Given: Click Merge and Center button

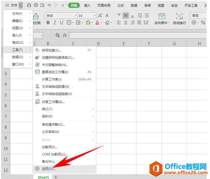Looking at the screenshot, I should click(162, 19).
